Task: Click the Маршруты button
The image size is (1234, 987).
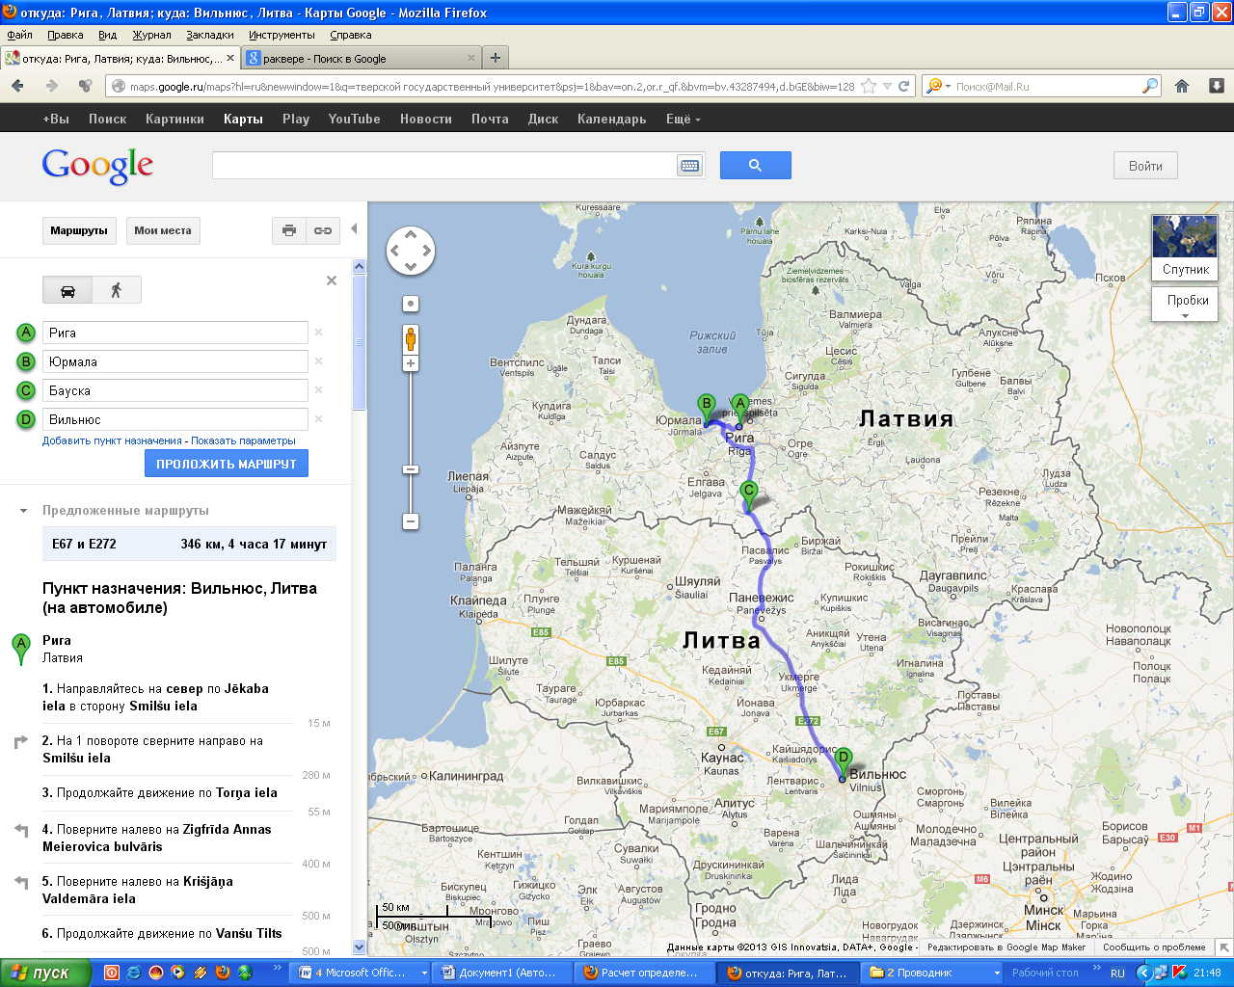Action: coord(79,230)
